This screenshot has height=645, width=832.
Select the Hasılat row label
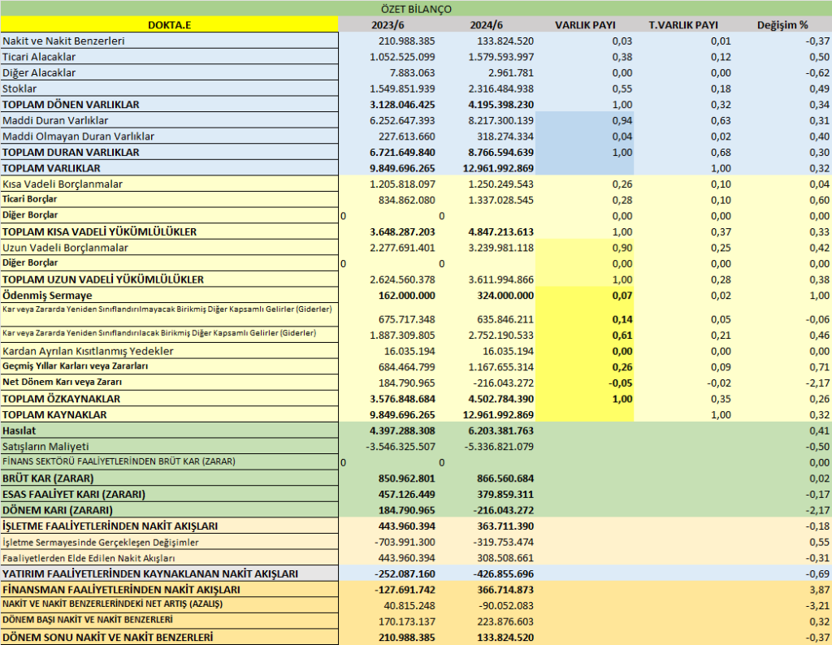click(x=169, y=431)
